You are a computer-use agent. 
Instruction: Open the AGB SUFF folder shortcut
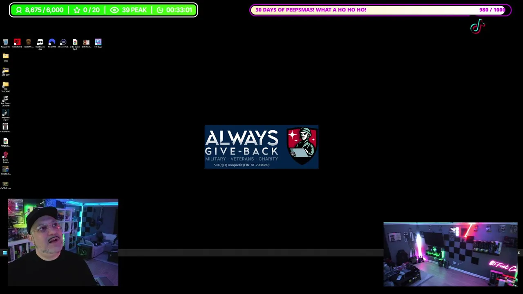5,72
